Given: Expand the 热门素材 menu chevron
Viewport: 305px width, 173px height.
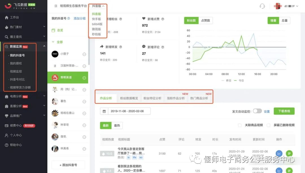Looking at the screenshot, I should click(44, 26).
